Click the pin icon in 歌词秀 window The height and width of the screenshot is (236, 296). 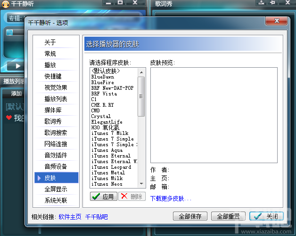272,3
